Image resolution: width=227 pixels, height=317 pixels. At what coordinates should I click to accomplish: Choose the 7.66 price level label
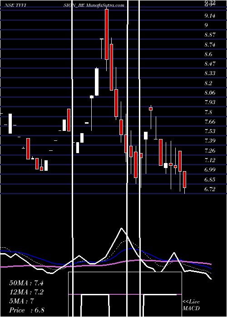210,121
